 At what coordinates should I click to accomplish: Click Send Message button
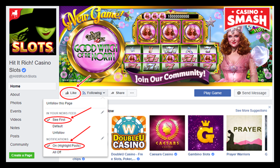(x=251, y=93)
